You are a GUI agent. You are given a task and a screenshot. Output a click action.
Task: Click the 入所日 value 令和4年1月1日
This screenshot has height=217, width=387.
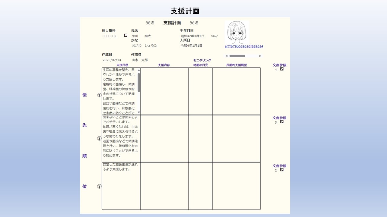point(191,46)
